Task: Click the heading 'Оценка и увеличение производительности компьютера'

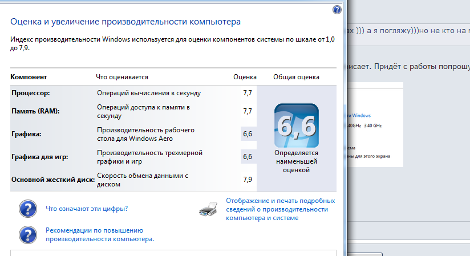Action: tap(125, 22)
